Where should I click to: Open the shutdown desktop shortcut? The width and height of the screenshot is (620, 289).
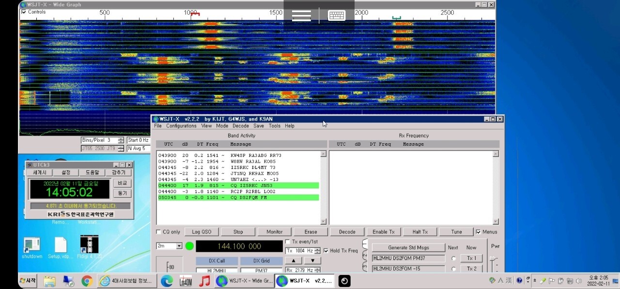coord(31,247)
